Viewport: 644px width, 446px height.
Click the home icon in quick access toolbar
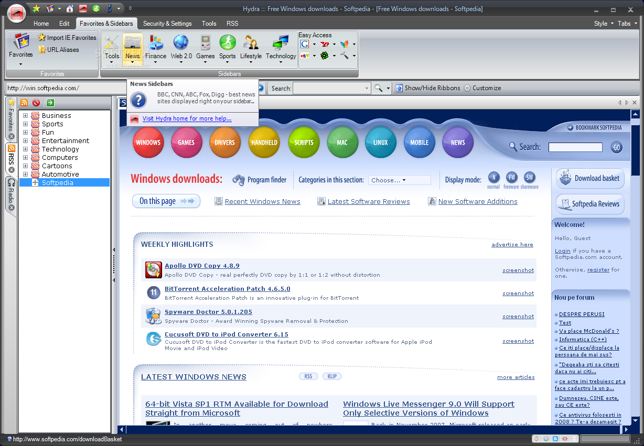(70, 8)
